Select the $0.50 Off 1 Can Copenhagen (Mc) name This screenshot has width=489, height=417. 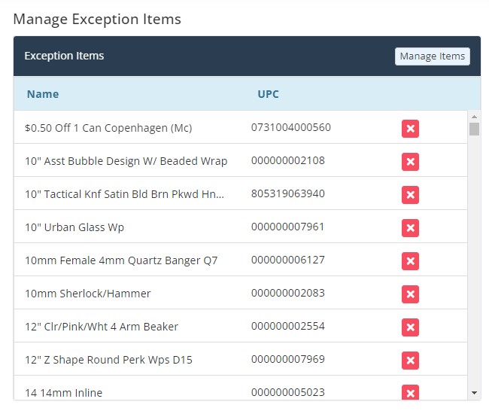pyautogui.click(x=108, y=128)
